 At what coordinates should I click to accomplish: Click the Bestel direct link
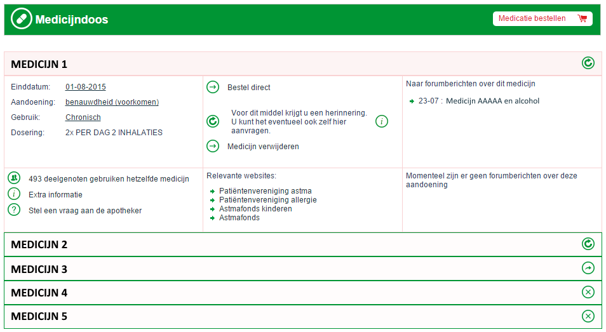(248, 88)
